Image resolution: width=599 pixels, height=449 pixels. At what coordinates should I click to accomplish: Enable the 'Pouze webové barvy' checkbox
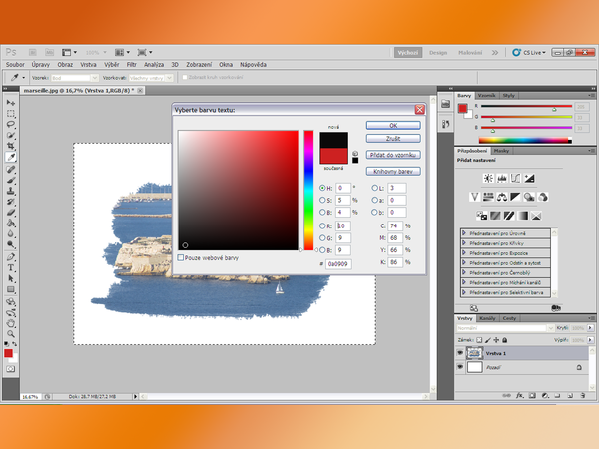(181, 257)
